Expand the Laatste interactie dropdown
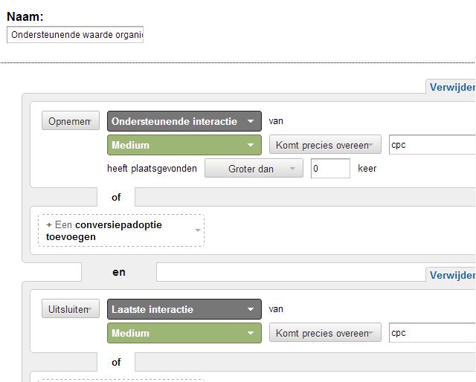The width and height of the screenshot is (476, 382). pyautogui.click(x=184, y=309)
